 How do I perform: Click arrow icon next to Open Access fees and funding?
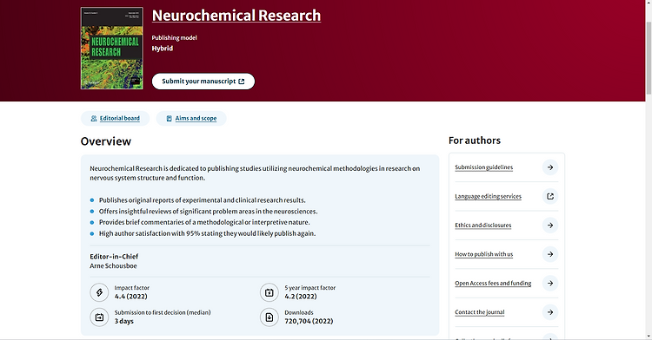(550, 284)
